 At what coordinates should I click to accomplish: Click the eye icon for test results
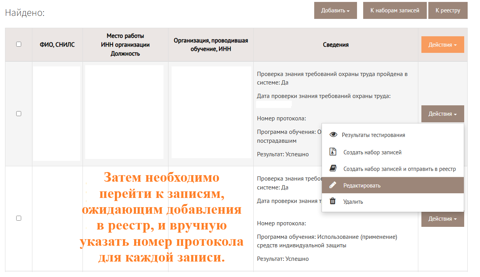[333, 135]
